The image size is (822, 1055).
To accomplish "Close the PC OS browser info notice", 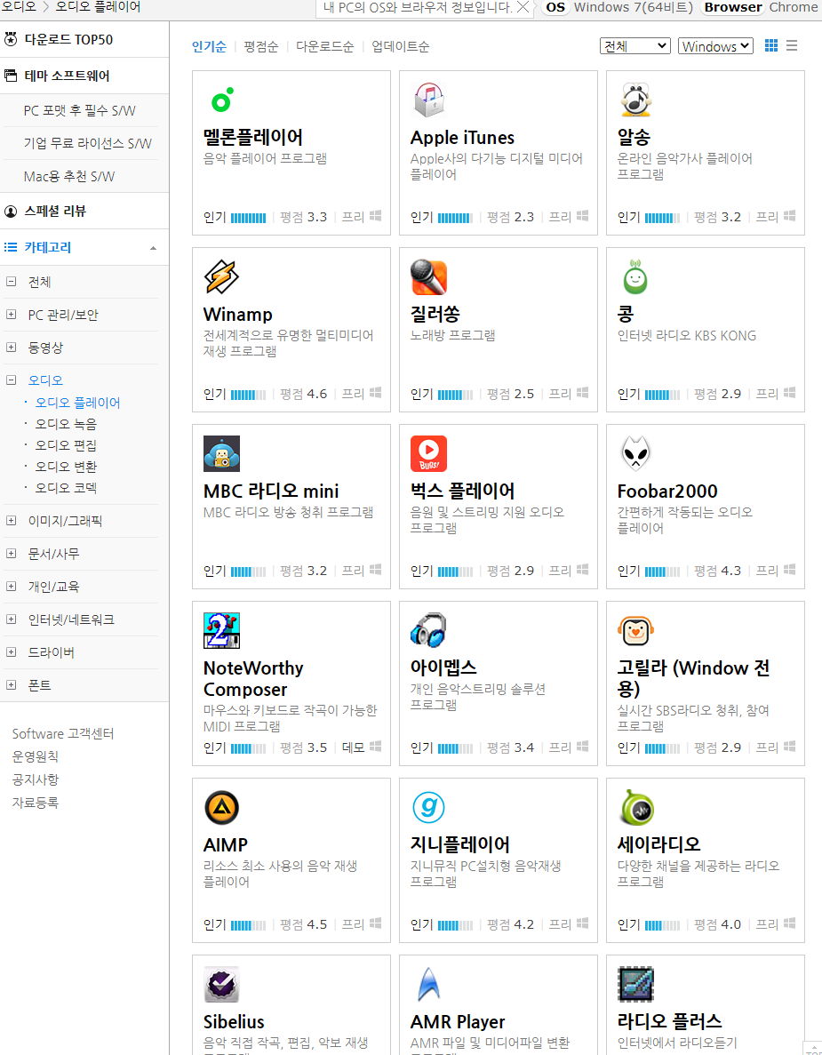I will tap(523, 7).
